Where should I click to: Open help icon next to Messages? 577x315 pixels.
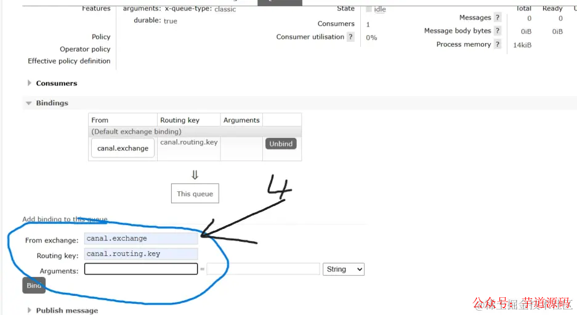(x=498, y=17)
